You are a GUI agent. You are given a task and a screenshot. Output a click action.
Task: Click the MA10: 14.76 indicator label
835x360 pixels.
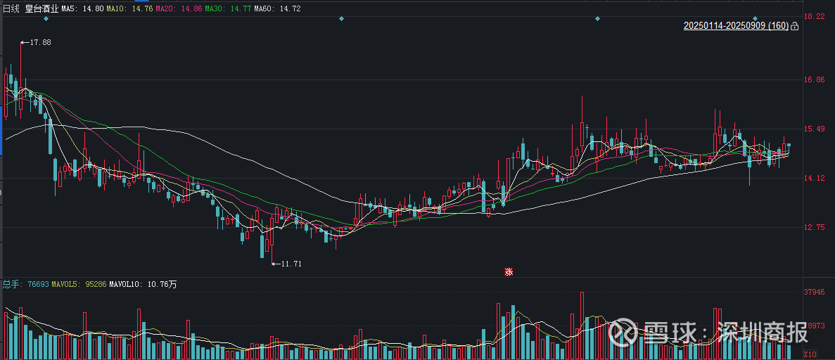pyautogui.click(x=129, y=9)
